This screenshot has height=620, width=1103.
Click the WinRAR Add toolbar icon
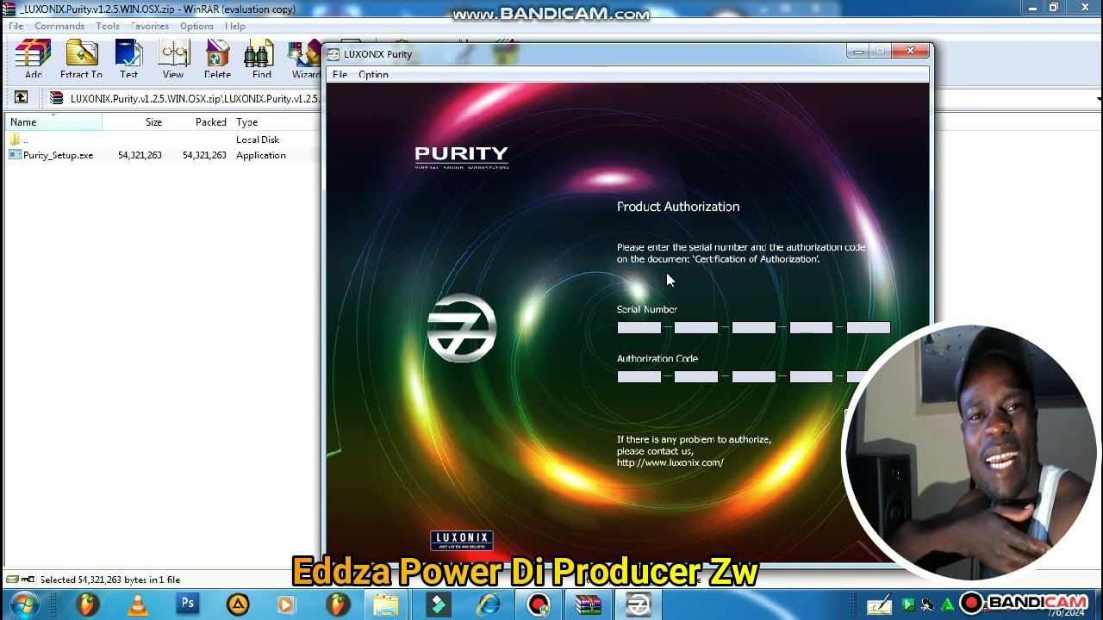point(33,59)
